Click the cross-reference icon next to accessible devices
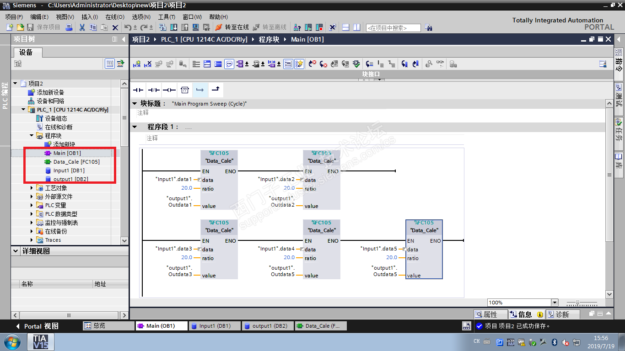Viewport: 625px width, 351px height. (333, 27)
